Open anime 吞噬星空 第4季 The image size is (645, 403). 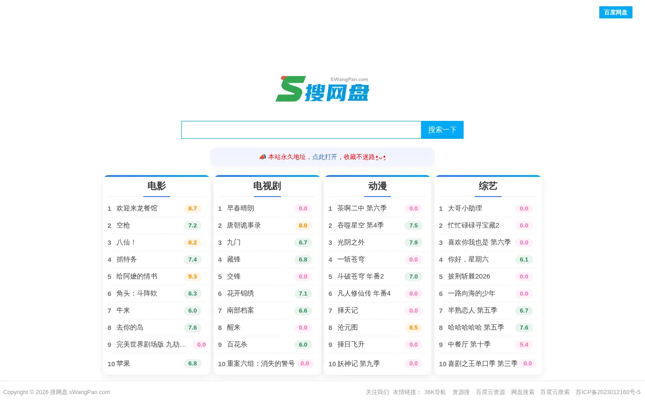(361, 225)
